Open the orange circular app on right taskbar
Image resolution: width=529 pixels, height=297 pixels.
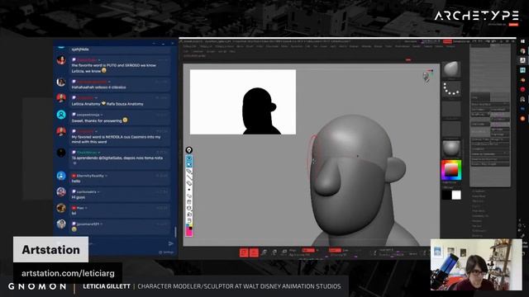coord(522,119)
